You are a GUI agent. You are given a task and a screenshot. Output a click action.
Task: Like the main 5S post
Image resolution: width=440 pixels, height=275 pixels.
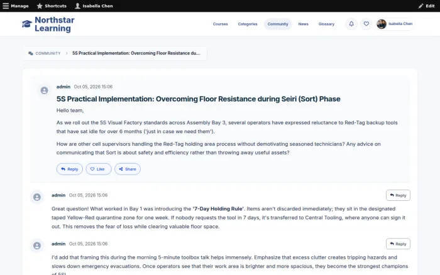click(x=99, y=169)
